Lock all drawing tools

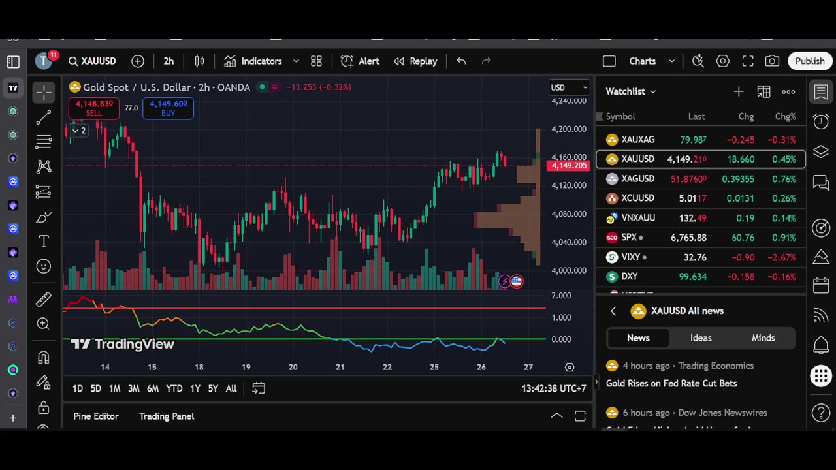tap(44, 407)
